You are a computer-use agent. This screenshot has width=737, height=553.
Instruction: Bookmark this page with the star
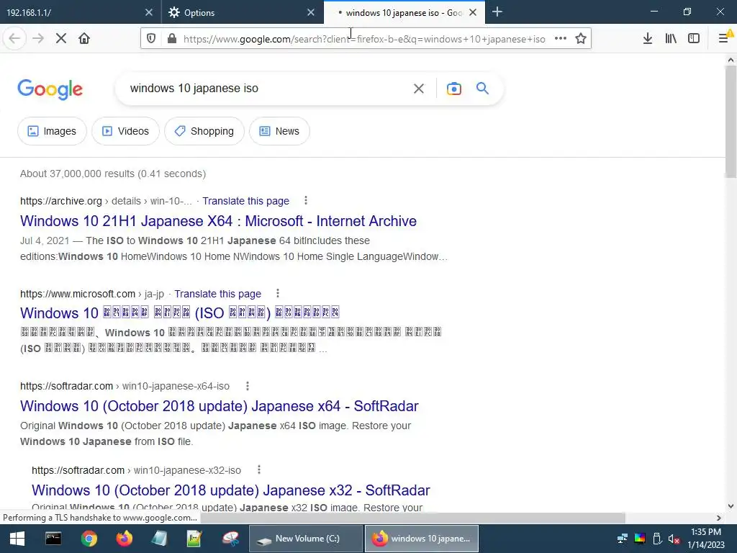(x=581, y=39)
